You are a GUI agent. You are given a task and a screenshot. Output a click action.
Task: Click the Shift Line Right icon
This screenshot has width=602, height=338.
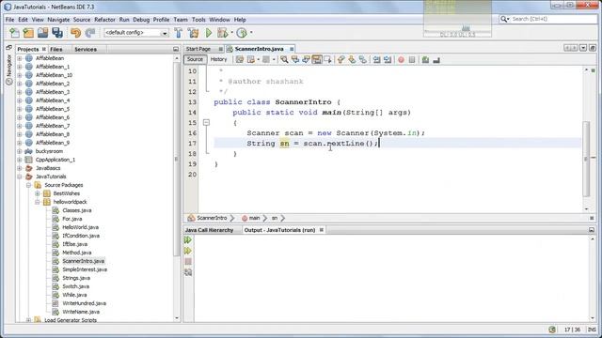point(388,60)
